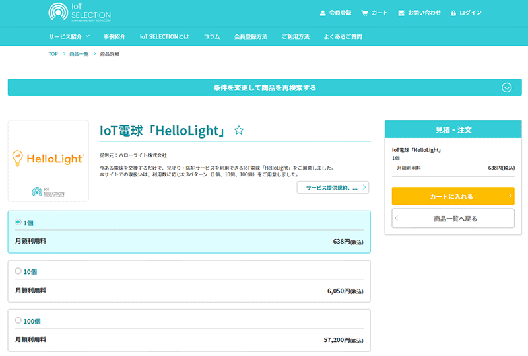Screen dimensions: 528x356
Task: Click the 見積・注文 panel header
Action: (453, 129)
